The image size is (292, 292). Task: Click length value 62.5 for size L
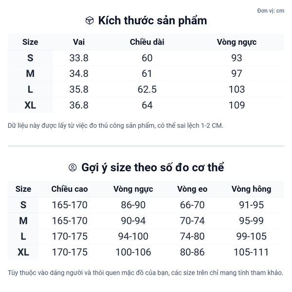point(147,90)
